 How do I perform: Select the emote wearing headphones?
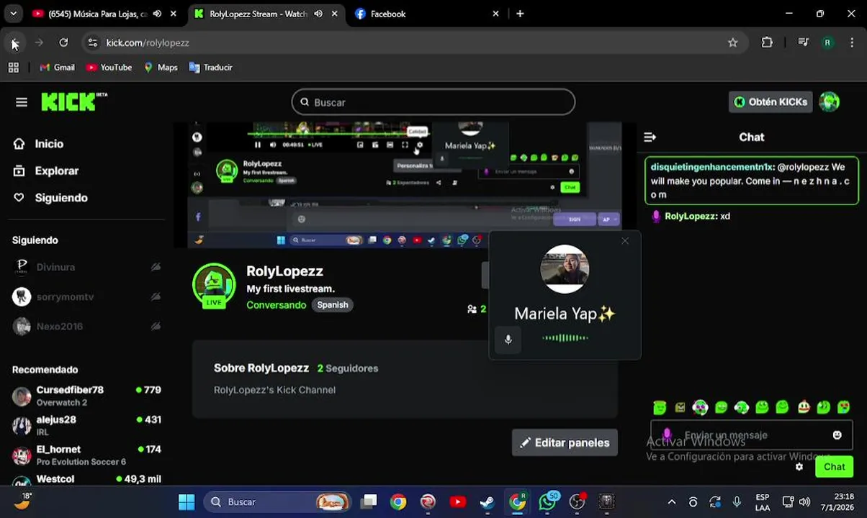[700, 408]
